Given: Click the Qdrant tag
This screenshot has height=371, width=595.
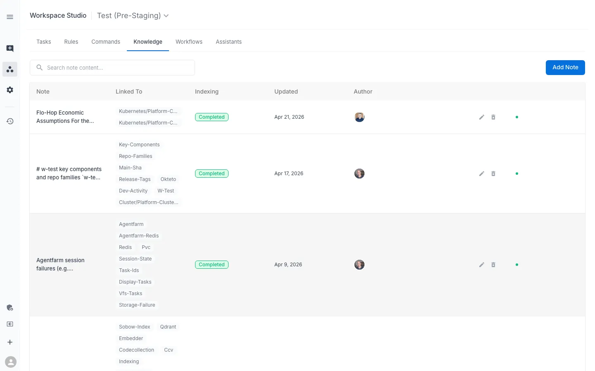Looking at the screenshot, I should (168, 327).
